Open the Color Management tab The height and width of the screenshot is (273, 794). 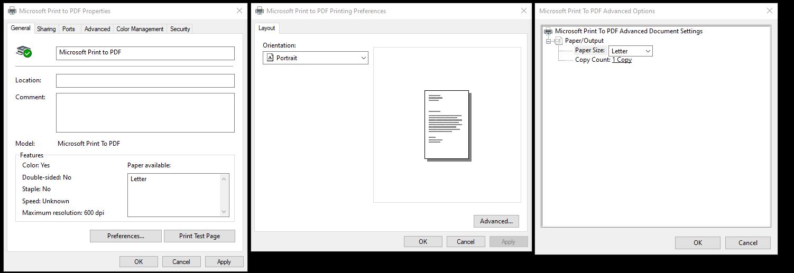140,29
